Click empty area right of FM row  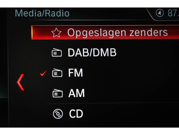(131, 73)
